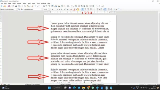
Task: Expand the Font Color dropdown arrow
Action: coord(76,9)
